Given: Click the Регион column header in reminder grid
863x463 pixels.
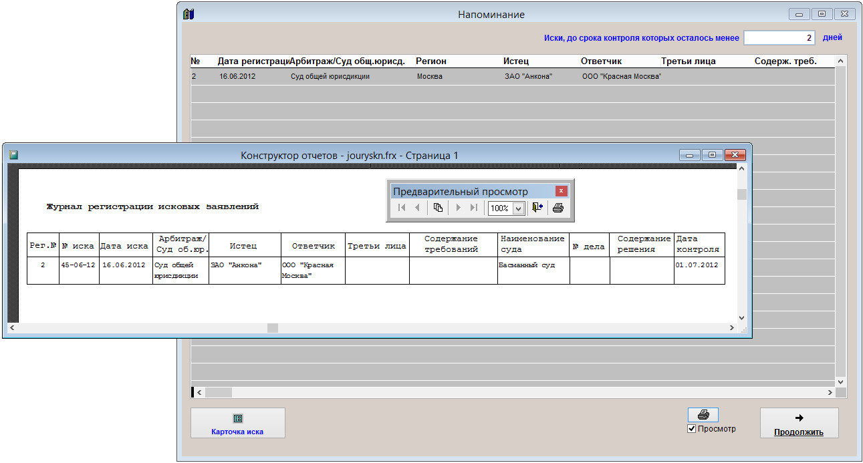Looking at the screenshot, I should tap(431, 61).
